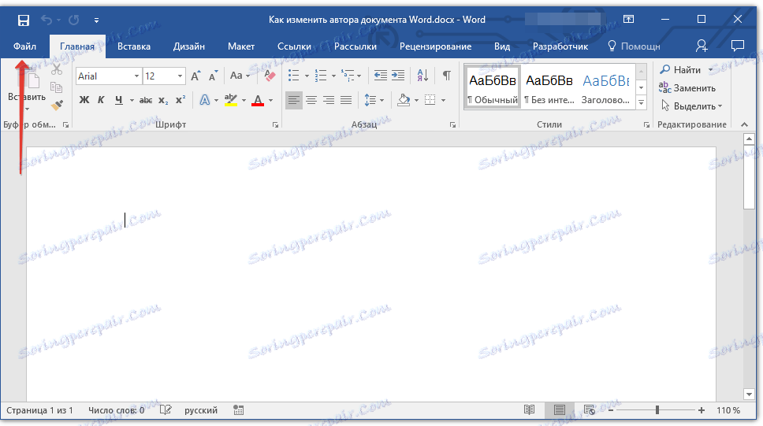Click the Помощн lightbulb search box
The width and height of the screenshot is (763, 426).
(634, 46)
